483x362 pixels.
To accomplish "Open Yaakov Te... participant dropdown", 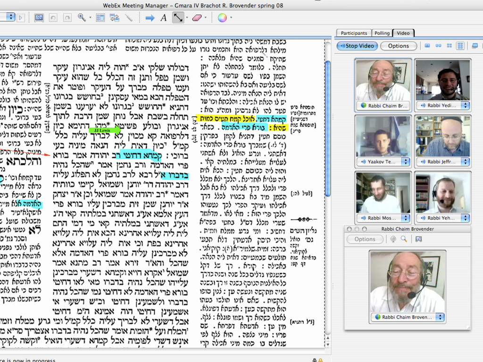I will 405,162.
